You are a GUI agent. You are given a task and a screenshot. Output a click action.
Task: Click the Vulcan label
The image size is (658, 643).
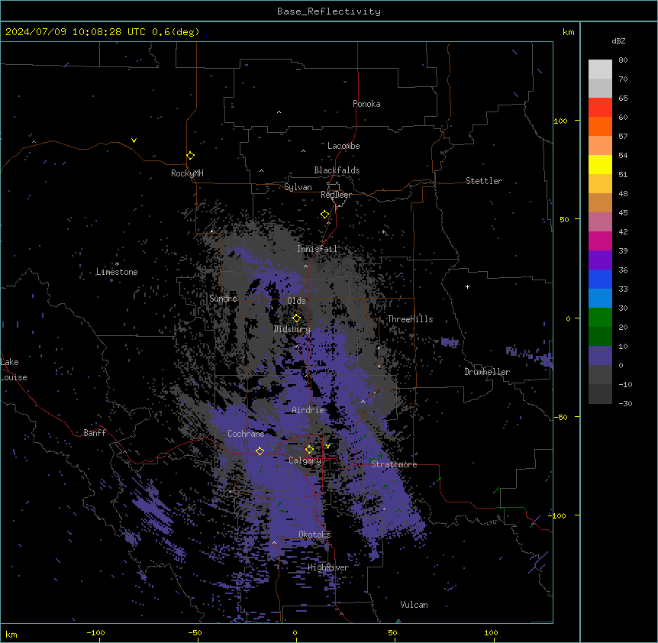pos(414,605)
